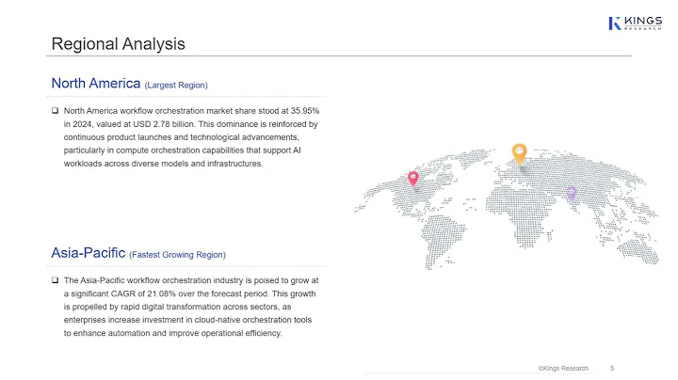
Task: Click the Asia-Pacific bullet square
Action: pyautogui.click(x=55, y=280)
